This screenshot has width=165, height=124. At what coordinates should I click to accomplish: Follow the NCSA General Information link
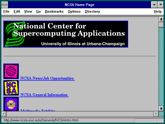coord(44,95)
